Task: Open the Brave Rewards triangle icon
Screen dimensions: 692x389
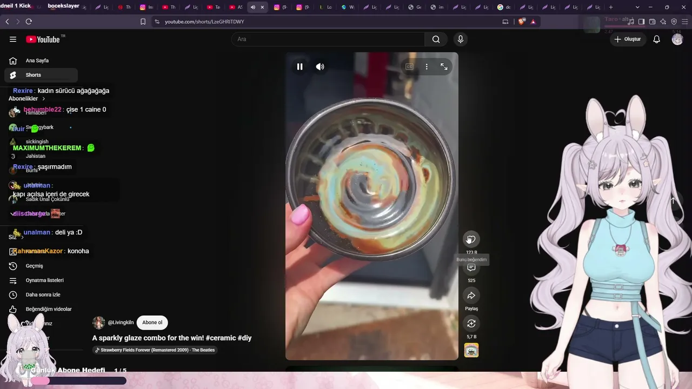Action: [x=533, y=22]
